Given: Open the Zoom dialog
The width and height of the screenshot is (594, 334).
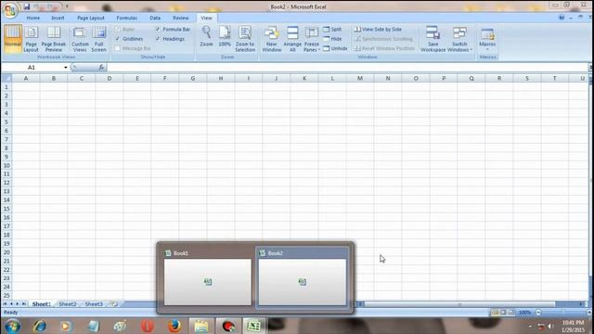Looking at the screenshot, I should coord(206,37).
